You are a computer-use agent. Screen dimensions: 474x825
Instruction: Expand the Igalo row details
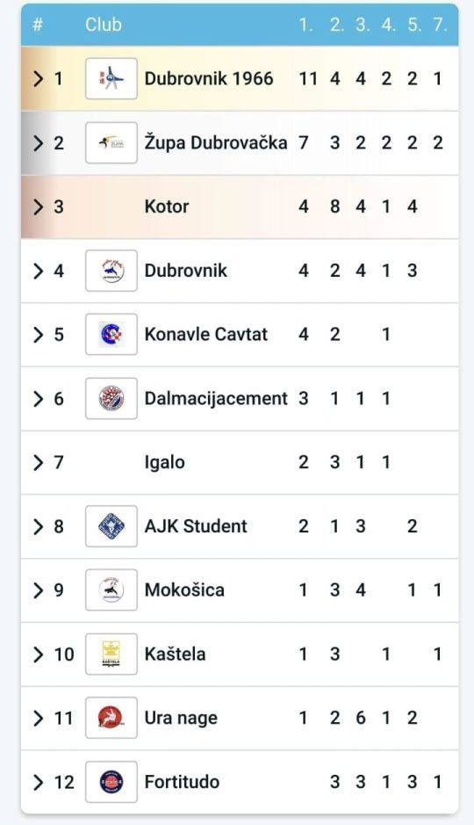pos(39,462)
